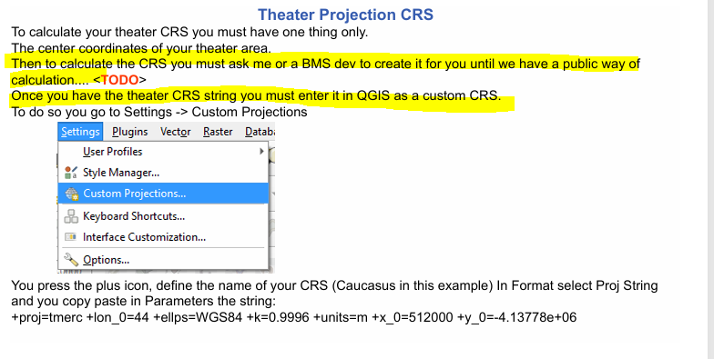714x359 pixels.
Task: Click the User Profiles submenu arrow
Action: click(x=261, y=151)
